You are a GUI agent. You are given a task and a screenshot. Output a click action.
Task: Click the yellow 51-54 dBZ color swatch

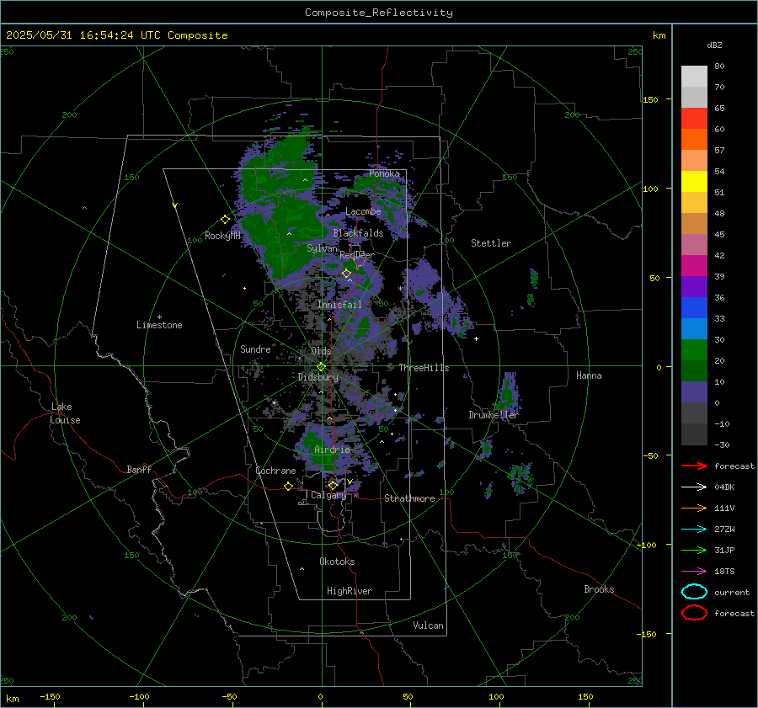[x=694, y=182]
